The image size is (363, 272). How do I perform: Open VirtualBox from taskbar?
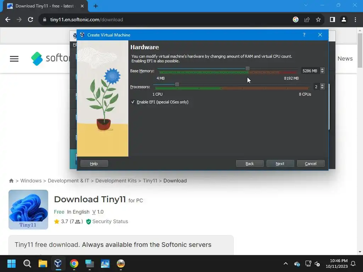pos(58,263)
